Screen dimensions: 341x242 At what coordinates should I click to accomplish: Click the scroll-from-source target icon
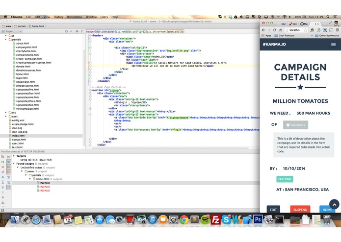pos(67,31)
